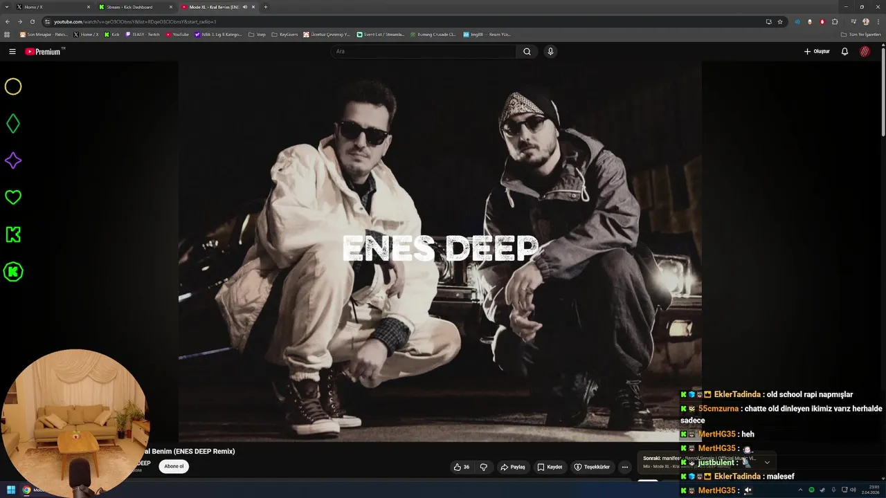Mute the audio on the YouTube tab
This screenshot has width=886, height=498.
245,7
